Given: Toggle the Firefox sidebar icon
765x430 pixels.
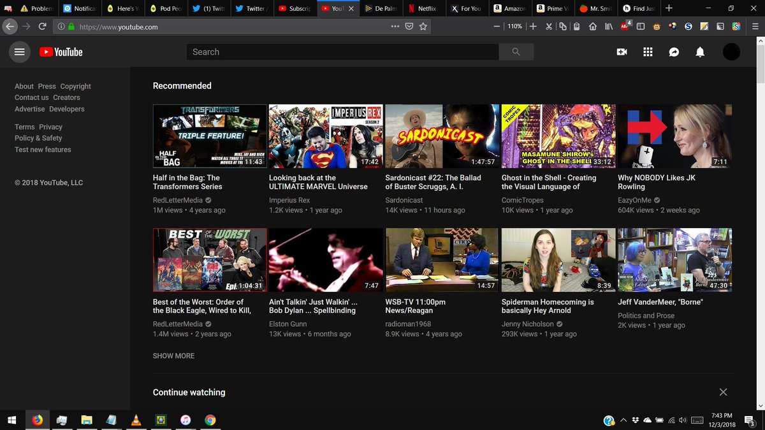Looking at the screenshot, I should (x=640, y=27).
